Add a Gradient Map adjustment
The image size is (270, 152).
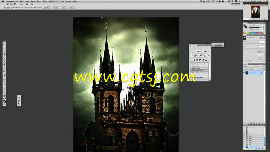click(x=204, y=60)
